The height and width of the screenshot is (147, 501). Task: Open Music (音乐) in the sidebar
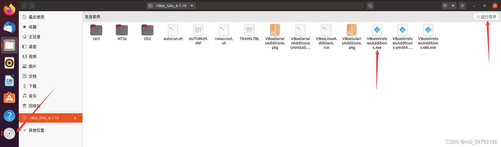coord(51,96)
